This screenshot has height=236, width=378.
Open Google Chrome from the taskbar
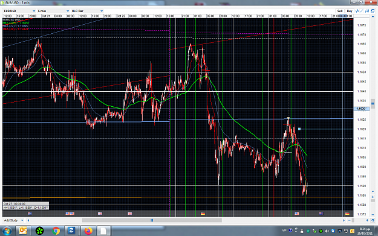click(56, 231)
